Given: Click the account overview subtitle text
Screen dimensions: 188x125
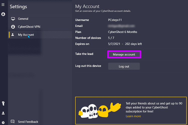Looking at the screenshot, I should tap(103, 11).
